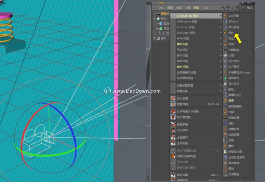Expand the 脚本标签 submenu

click(196, 55)
